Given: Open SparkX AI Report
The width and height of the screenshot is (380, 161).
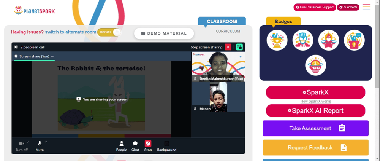Looking at the screenshot, I should 315,111.
